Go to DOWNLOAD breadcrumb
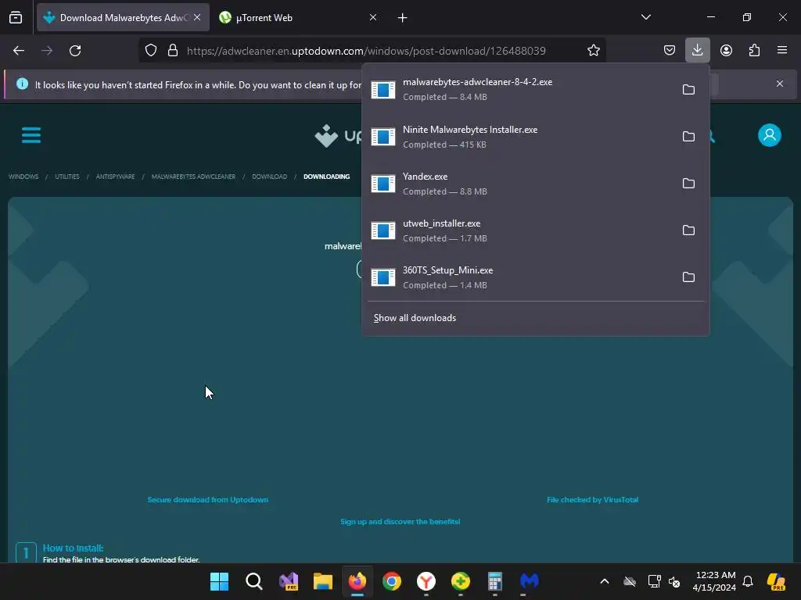The width and height of the screenshot is (801, 600). 269,177
